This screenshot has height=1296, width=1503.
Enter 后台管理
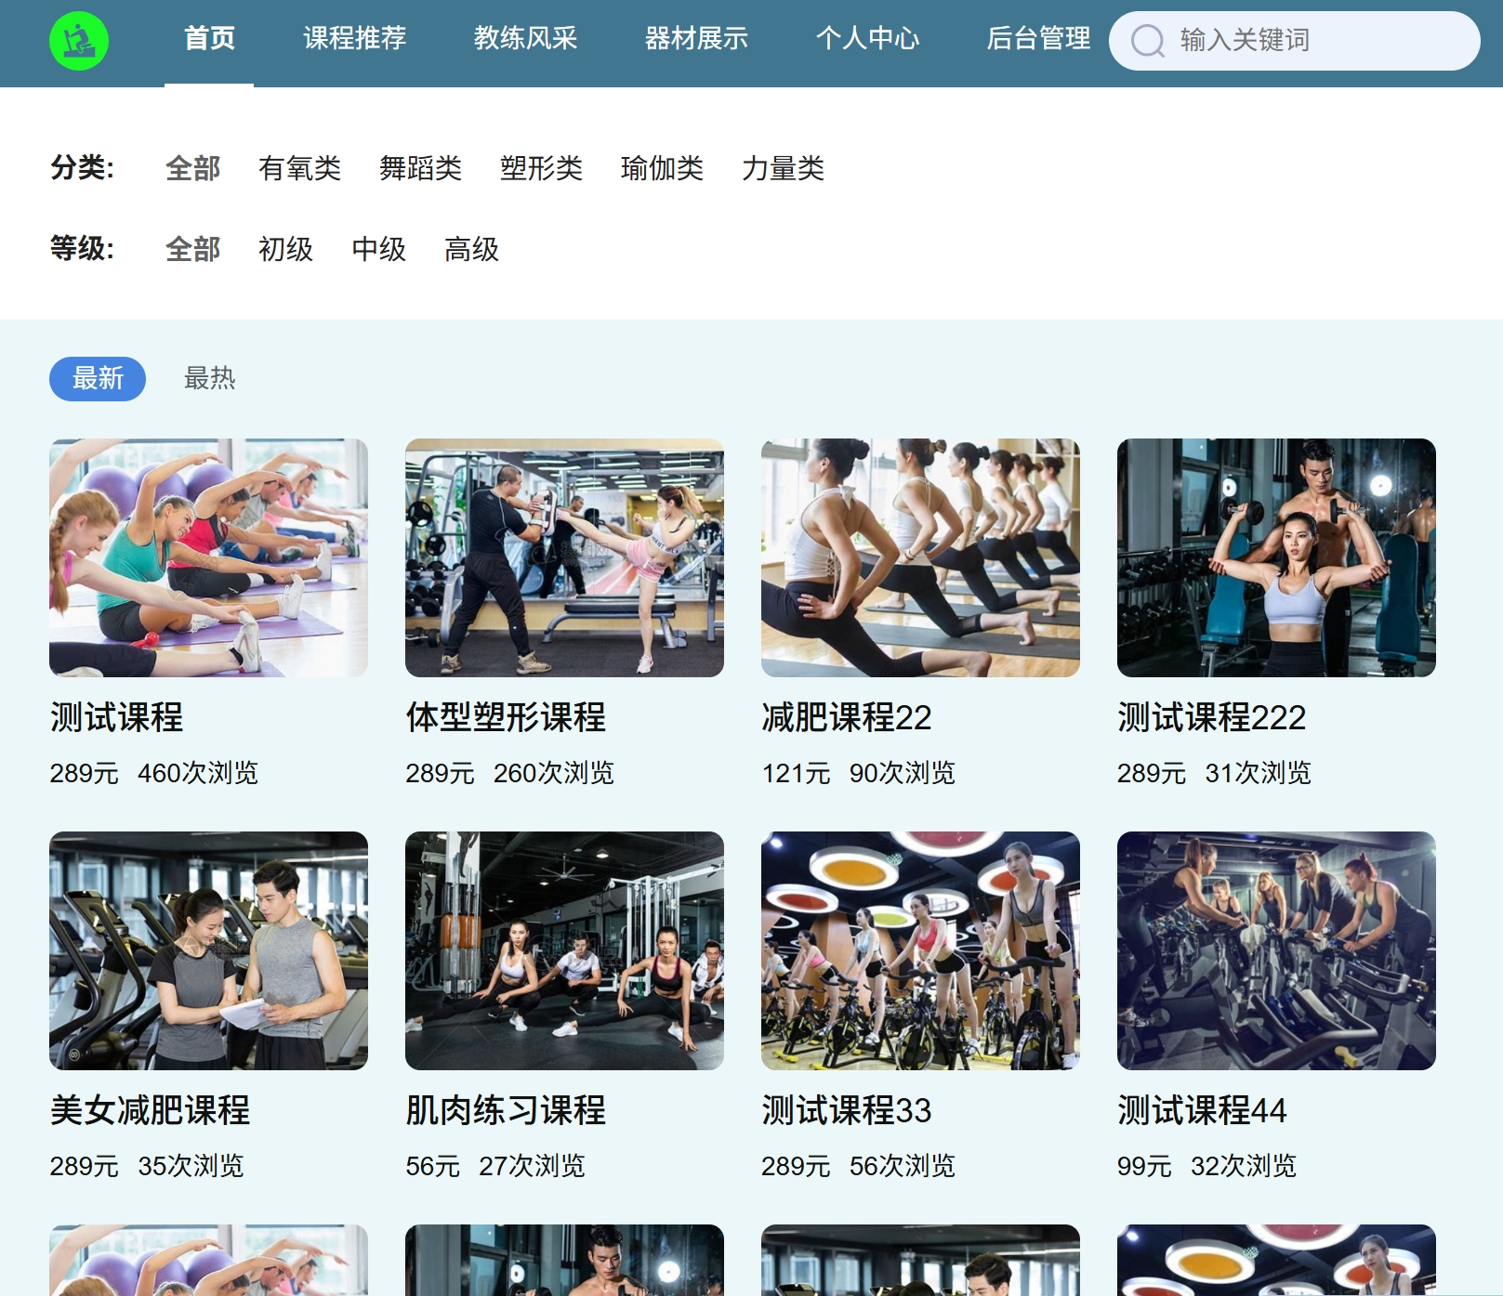[1040, 40]
